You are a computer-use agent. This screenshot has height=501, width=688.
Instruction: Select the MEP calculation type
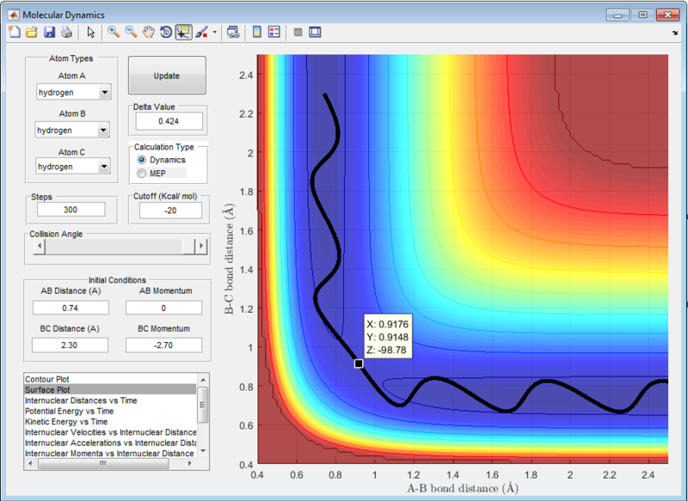pos(142,174)
